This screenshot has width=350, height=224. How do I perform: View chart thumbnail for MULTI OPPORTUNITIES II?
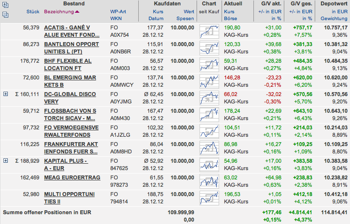point(209,198)
